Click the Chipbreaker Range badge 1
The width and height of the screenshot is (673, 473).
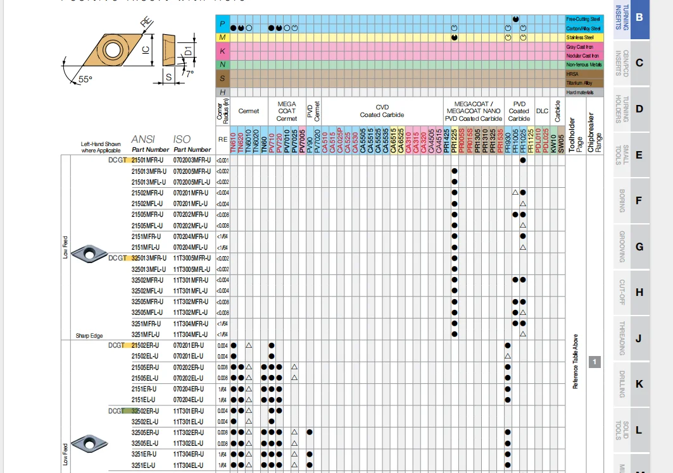pos(594,362)
